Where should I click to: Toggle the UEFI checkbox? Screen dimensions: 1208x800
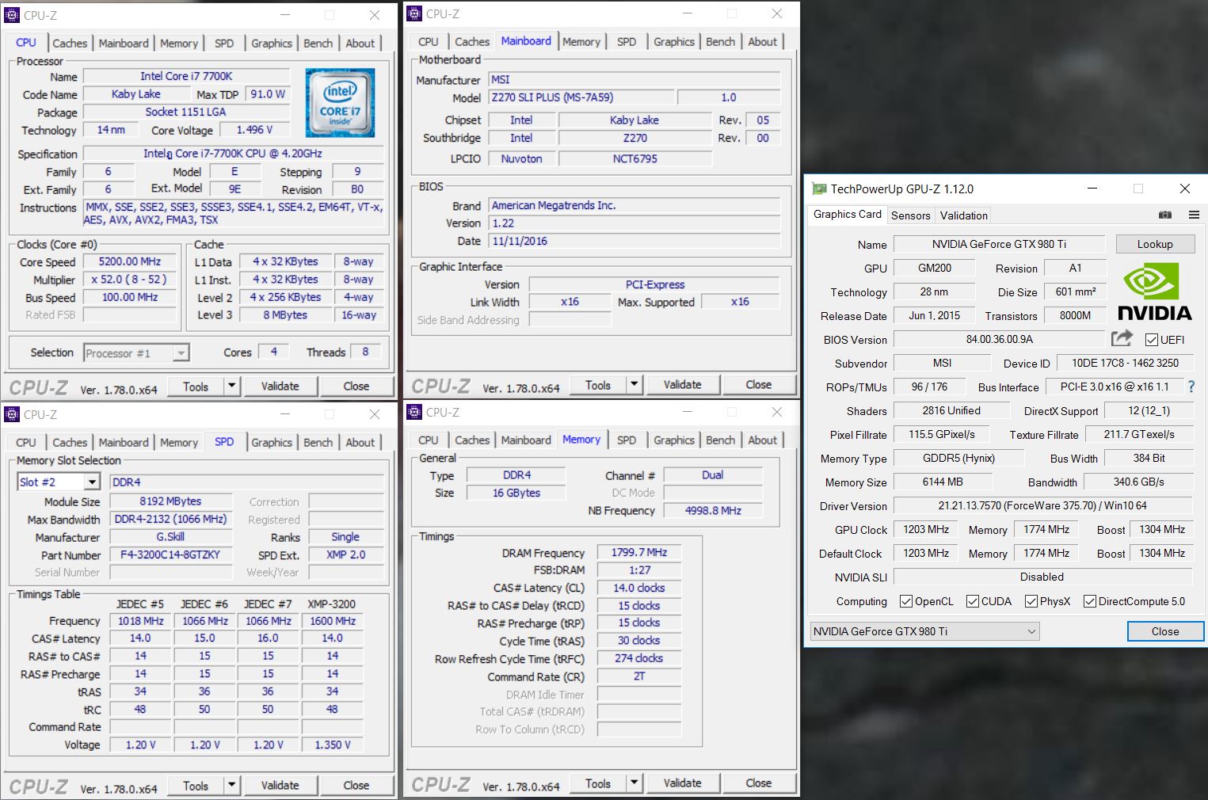[1152, 340]
